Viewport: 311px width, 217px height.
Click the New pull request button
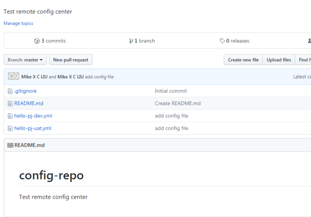pyautogui.click(x=71, y=60)
